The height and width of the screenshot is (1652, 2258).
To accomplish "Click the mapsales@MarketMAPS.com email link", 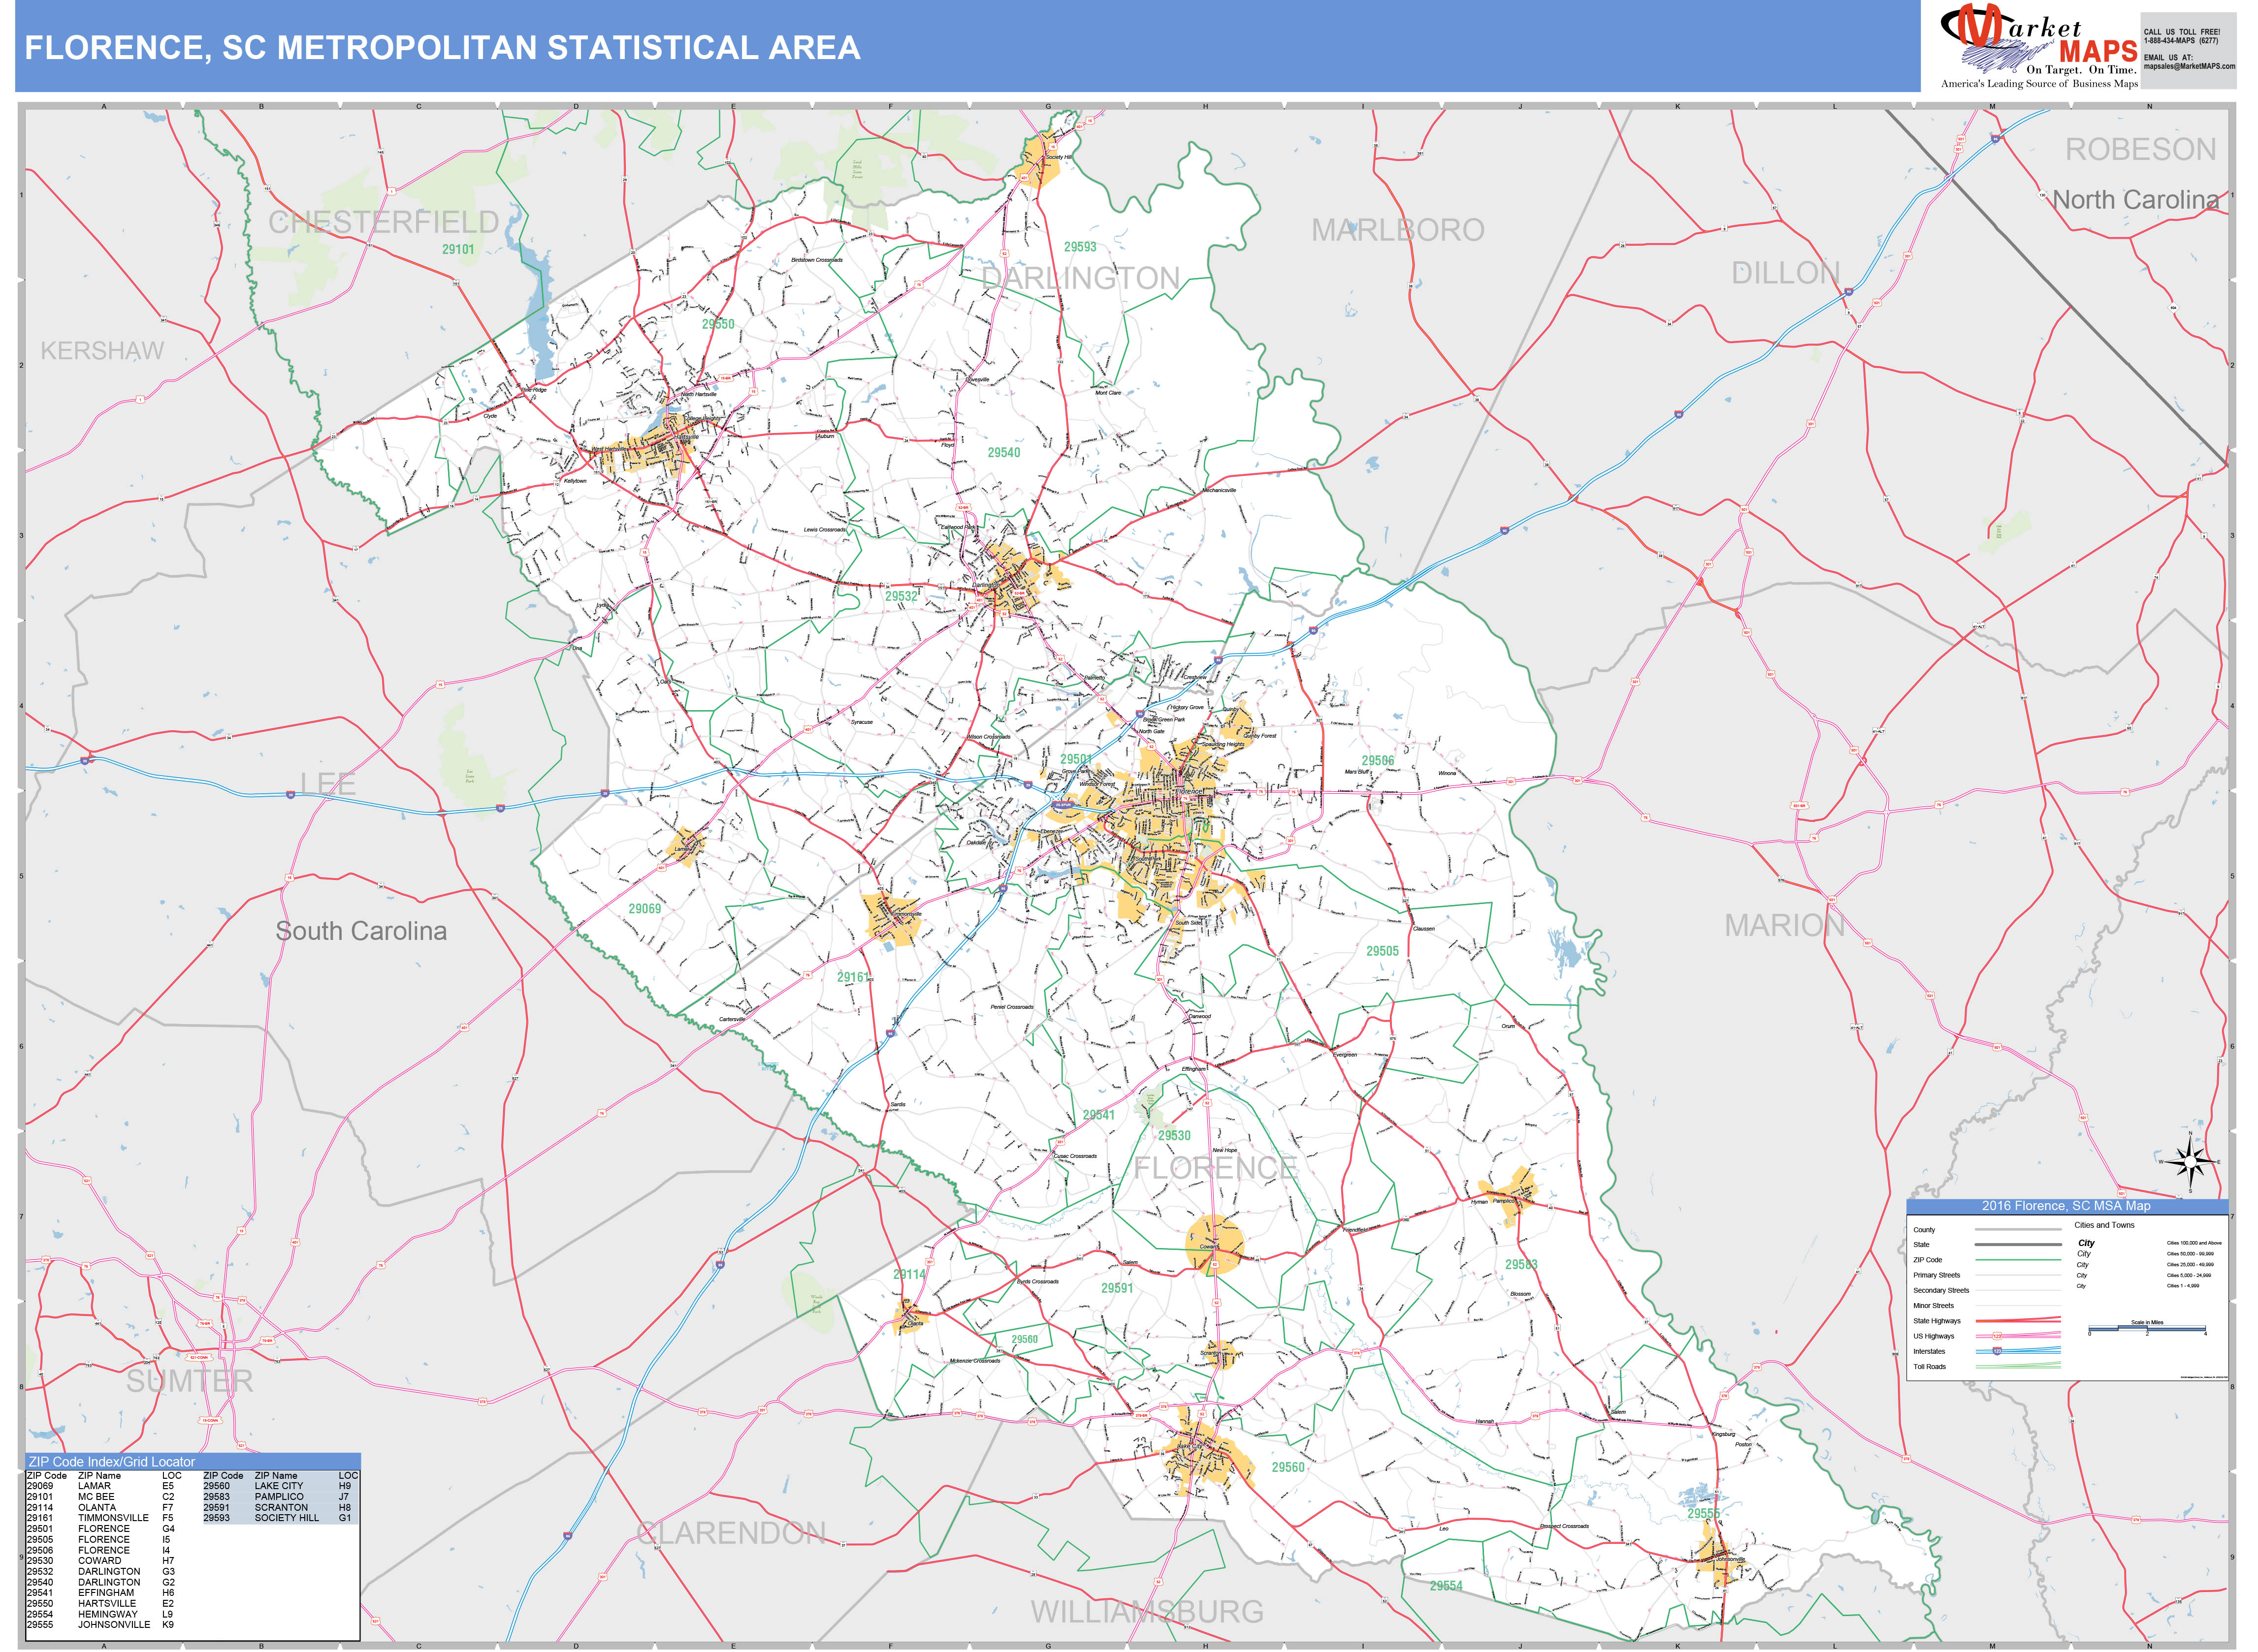I will [2190, 66].
